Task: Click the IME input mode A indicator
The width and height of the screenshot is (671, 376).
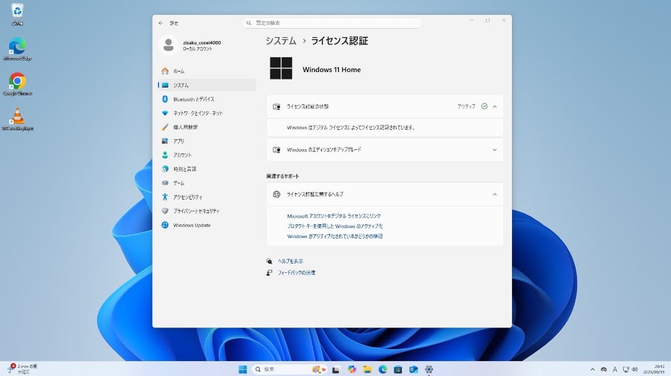Action: pos(615,370)
